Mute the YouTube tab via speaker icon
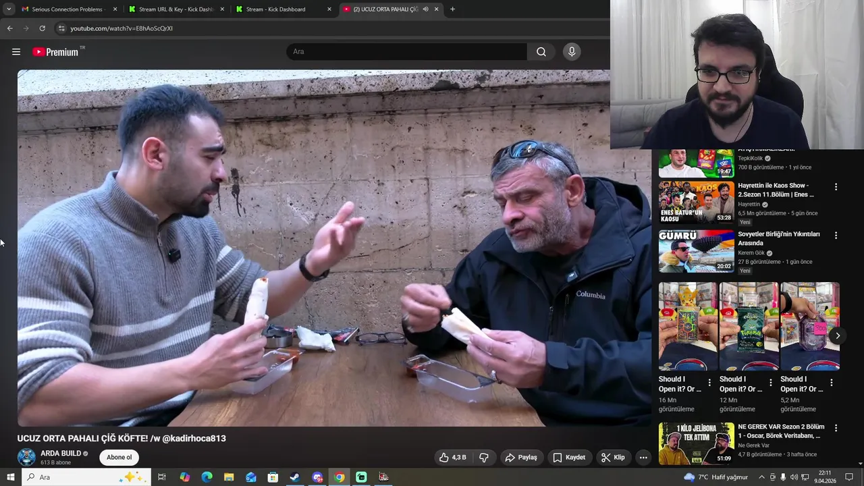The width and height of the screenshot is (864, 486). pos(425,9)
